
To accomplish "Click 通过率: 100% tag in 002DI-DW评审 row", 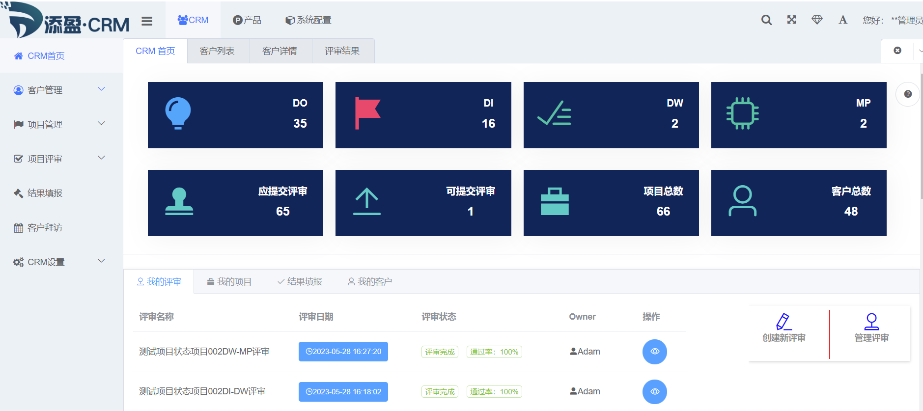I will point(494,392).
